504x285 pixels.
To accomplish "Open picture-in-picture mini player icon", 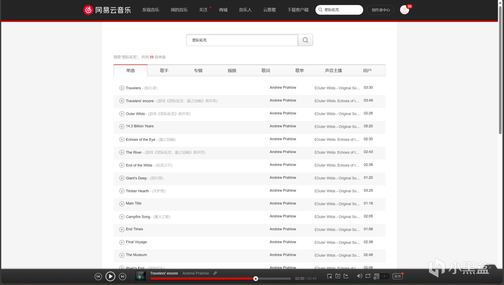I will (x=330, y=276).
